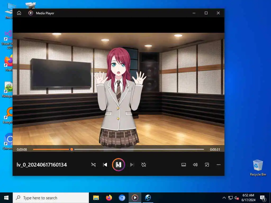
Task: Select the Chromium desktop shortcut
Action: tap(8, 142)
